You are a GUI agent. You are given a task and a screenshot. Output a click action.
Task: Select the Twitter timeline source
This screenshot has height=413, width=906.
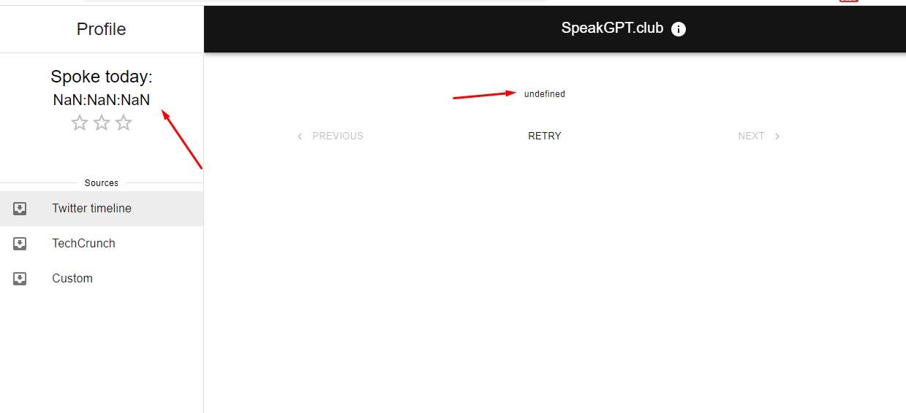(x=102, y=209)
